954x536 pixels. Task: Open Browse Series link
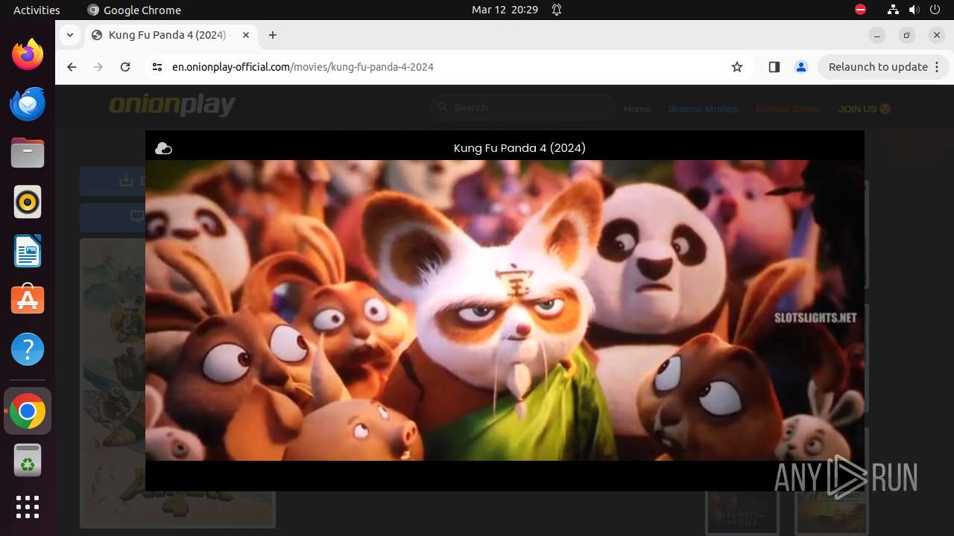(788, 109)
